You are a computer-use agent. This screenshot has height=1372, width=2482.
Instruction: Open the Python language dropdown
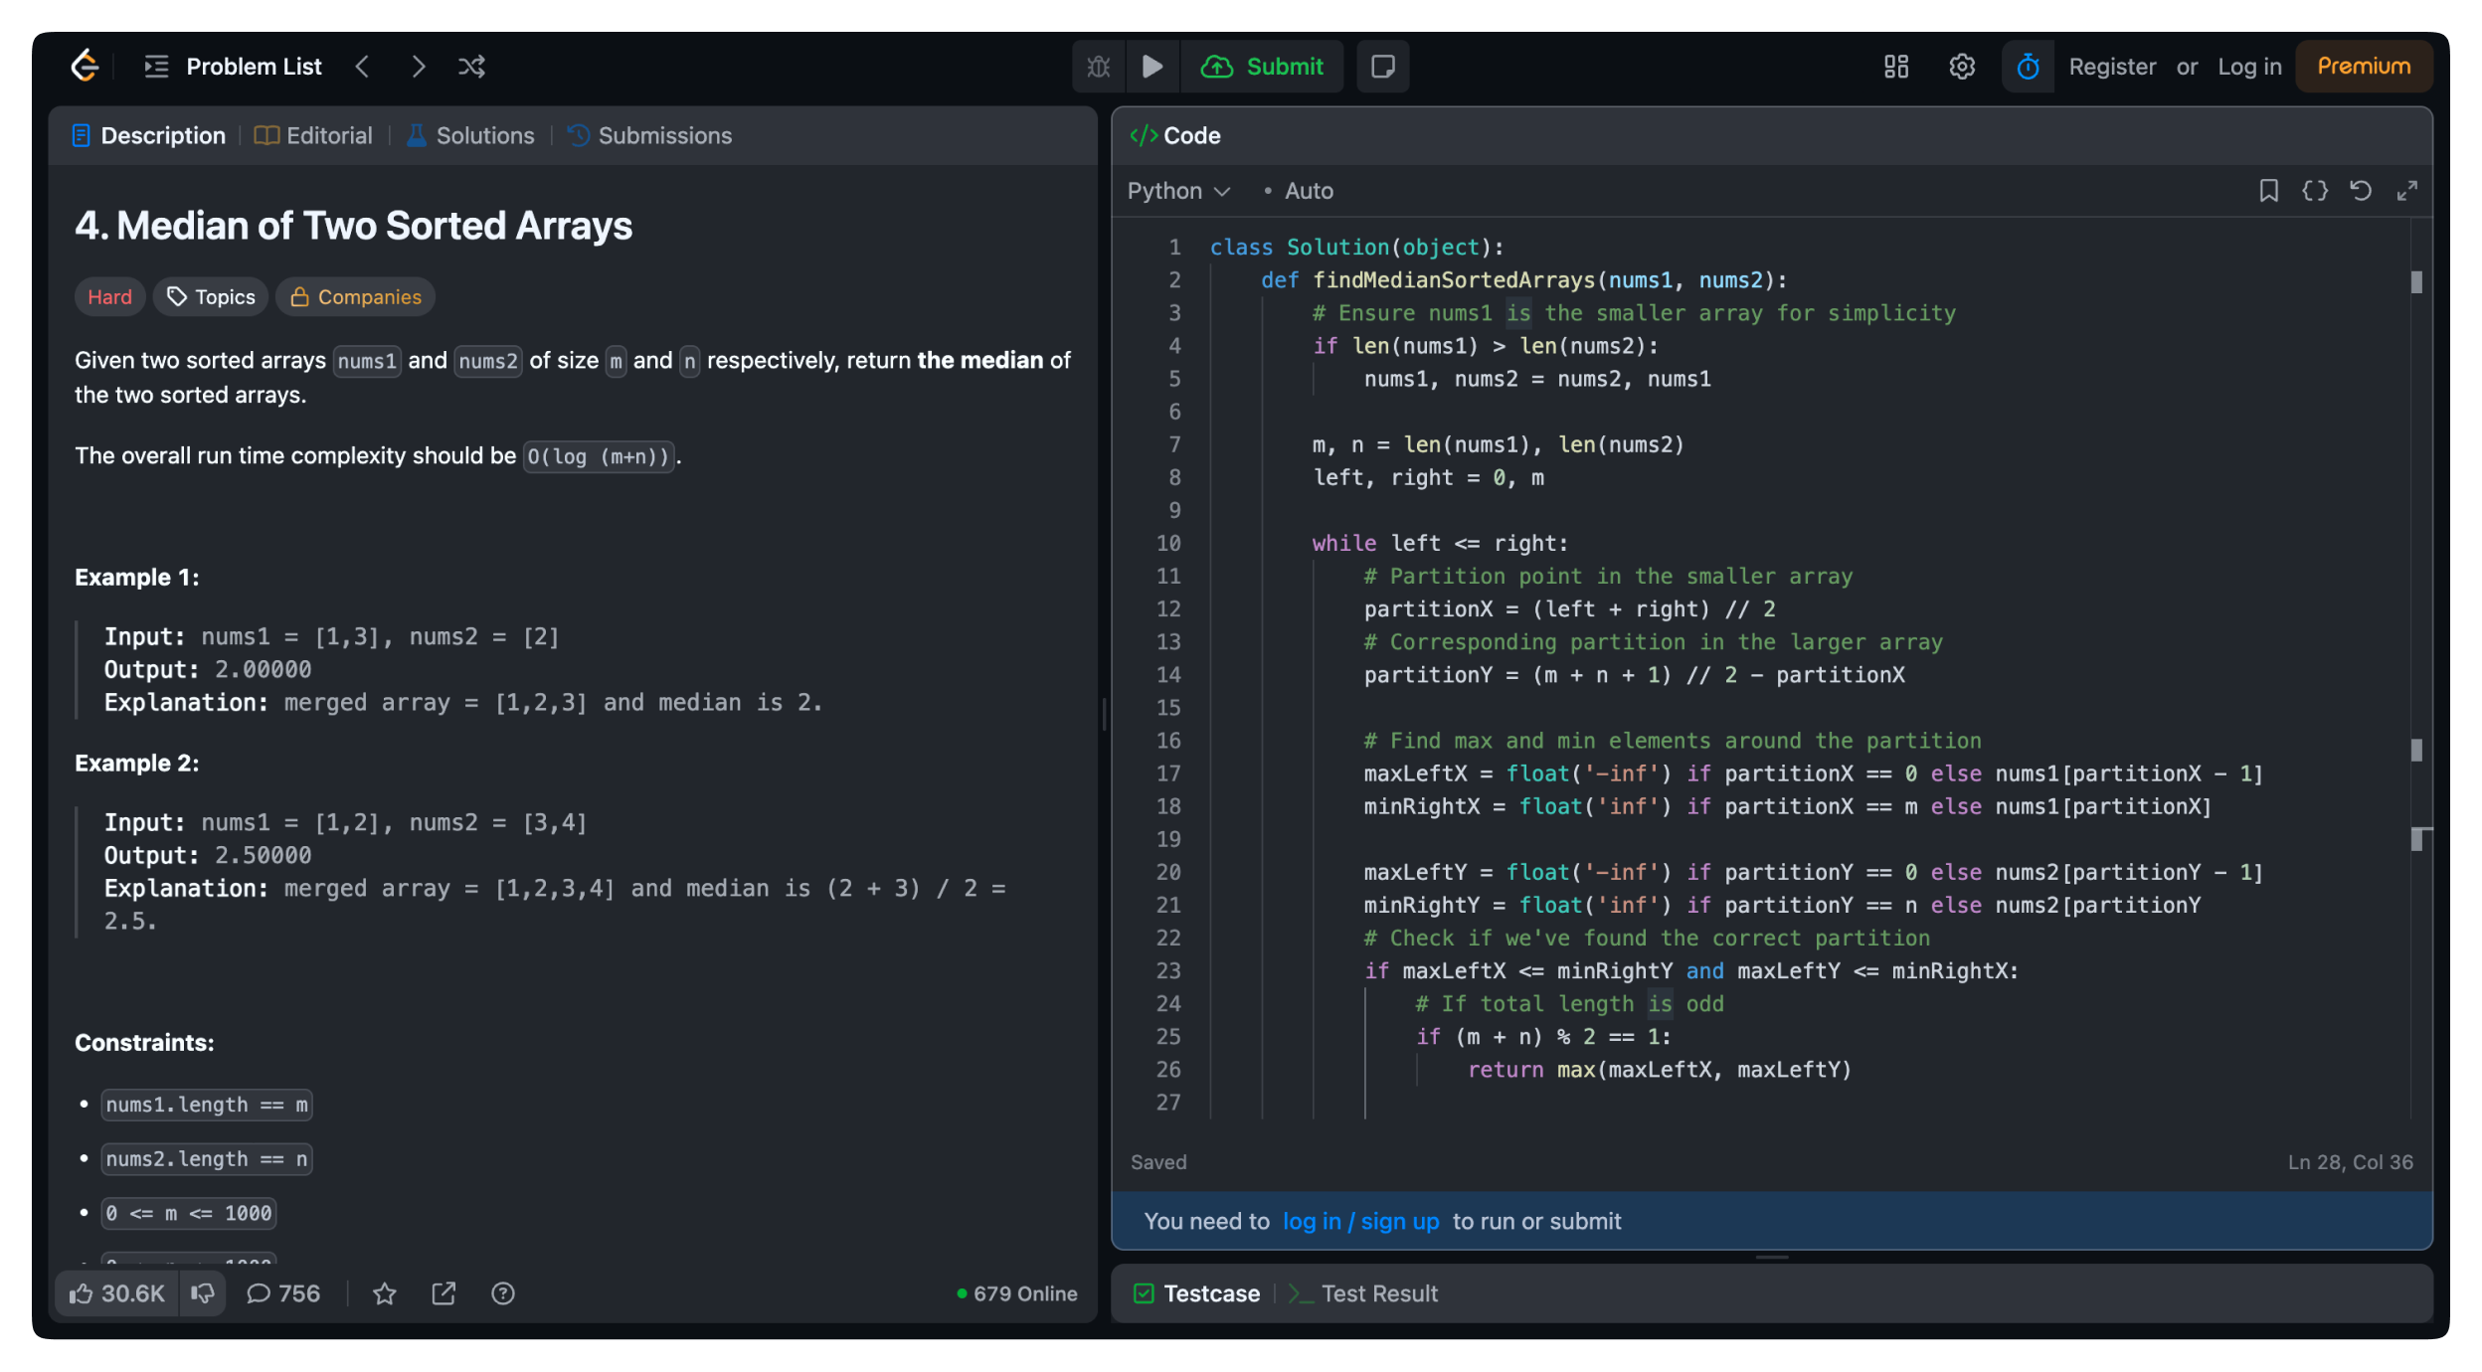[1178, 191]
